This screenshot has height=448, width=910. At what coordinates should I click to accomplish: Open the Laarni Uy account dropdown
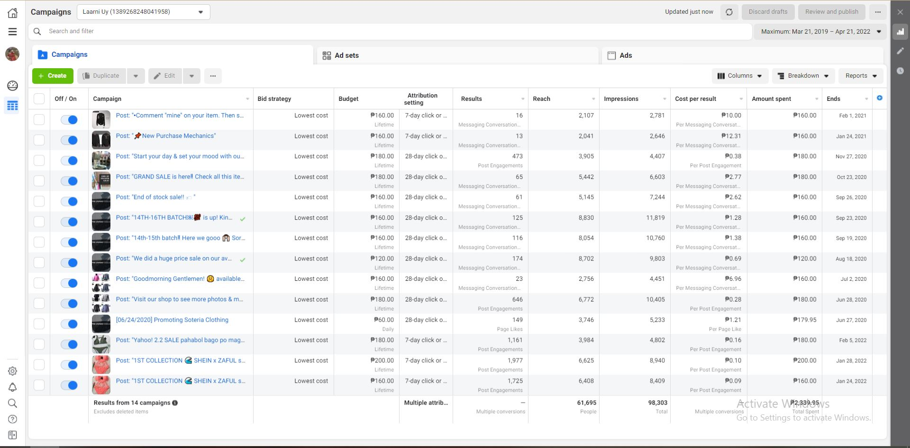point(143,12)
